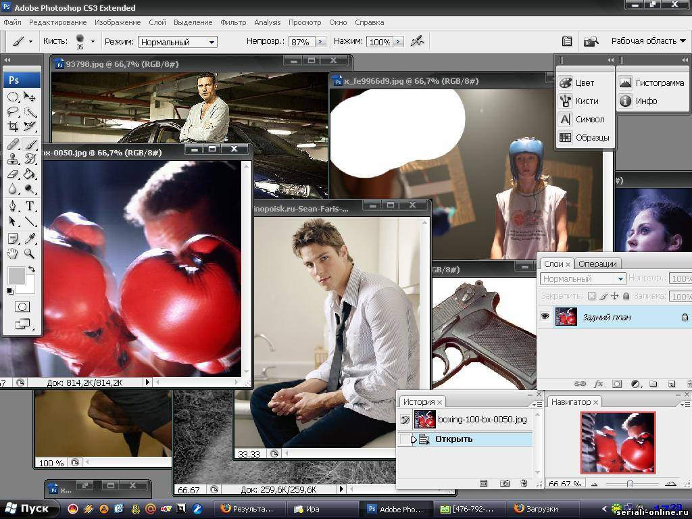
Task: Activate the Hand tool
Action: coord(13,253)
